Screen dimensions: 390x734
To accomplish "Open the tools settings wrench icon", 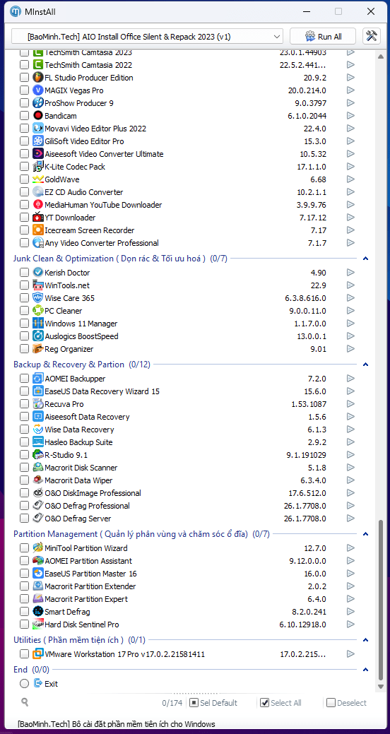I will tap(371, 37).
